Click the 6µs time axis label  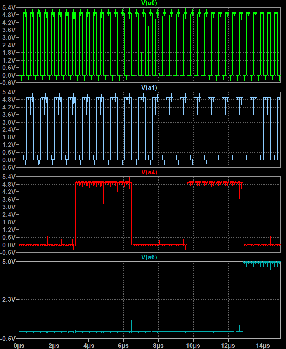(x=123, y=346)
